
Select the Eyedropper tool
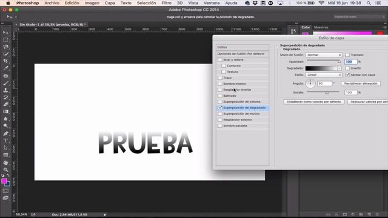(5, 68)
